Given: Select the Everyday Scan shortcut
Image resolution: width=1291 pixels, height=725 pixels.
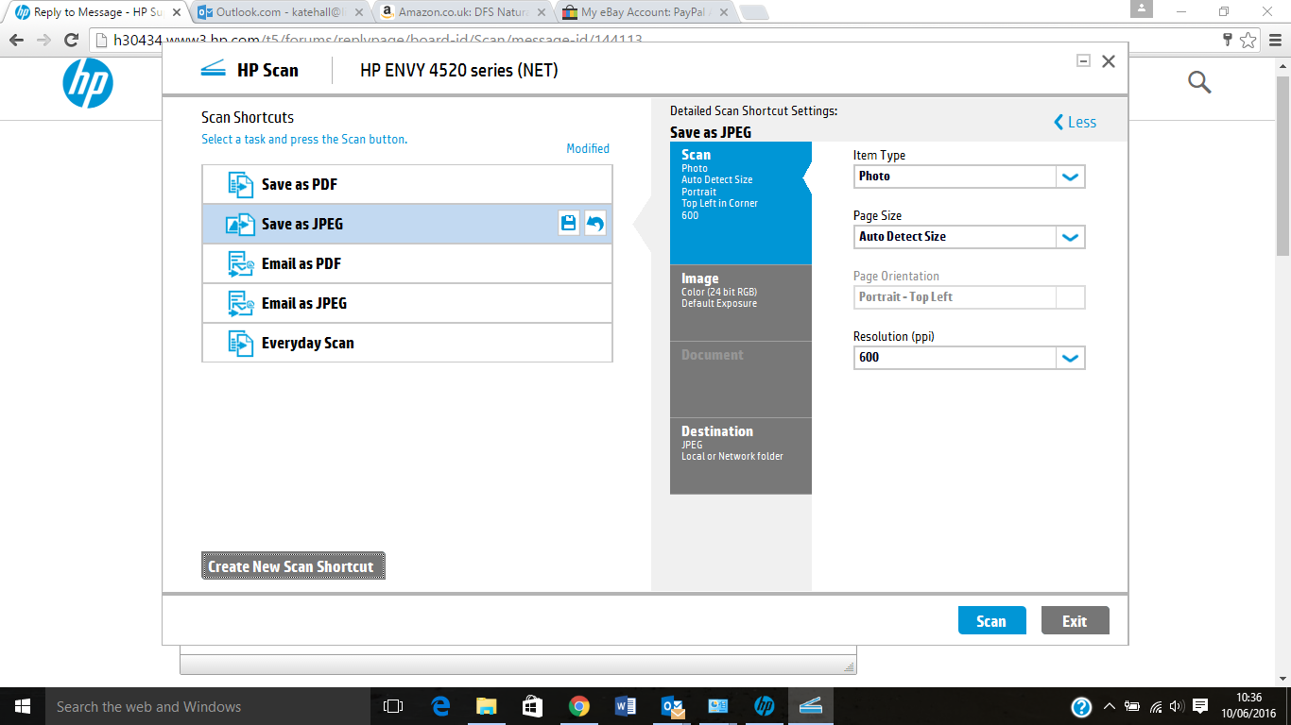Looking at the screenshot, I should (x=407, y=343).
